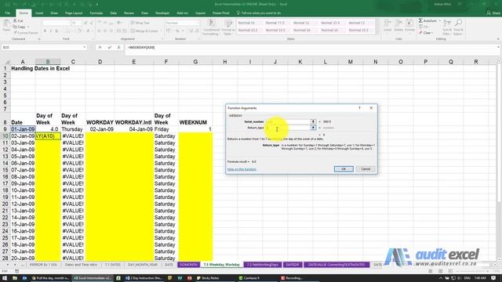
Task: Open the DATEDIF sheet tab
Action: pyautogui.click(x=293, y=265)
